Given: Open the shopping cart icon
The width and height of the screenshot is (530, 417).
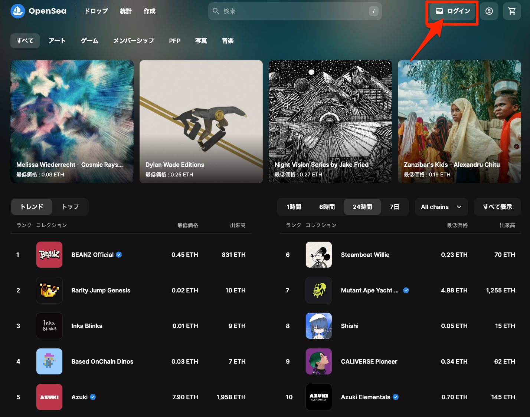Looking at the screenshot, I should click(512, 11).
